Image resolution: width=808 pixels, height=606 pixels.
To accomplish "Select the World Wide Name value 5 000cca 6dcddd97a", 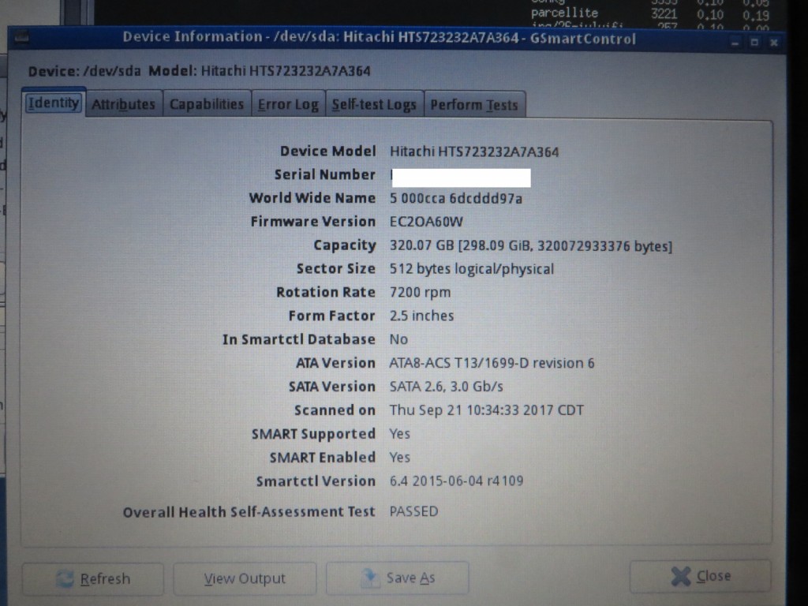I will pyautogui.click(x=455, y=198).
